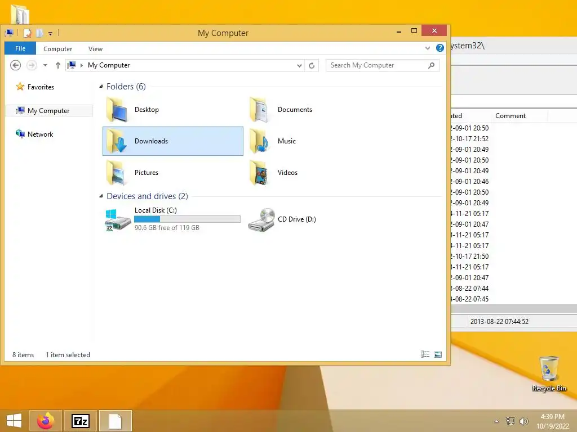The height and width of the screenshot is (432, 577).
Task: Open Customize Quick Access Toolbar dropdown
Action: (50, 33)
